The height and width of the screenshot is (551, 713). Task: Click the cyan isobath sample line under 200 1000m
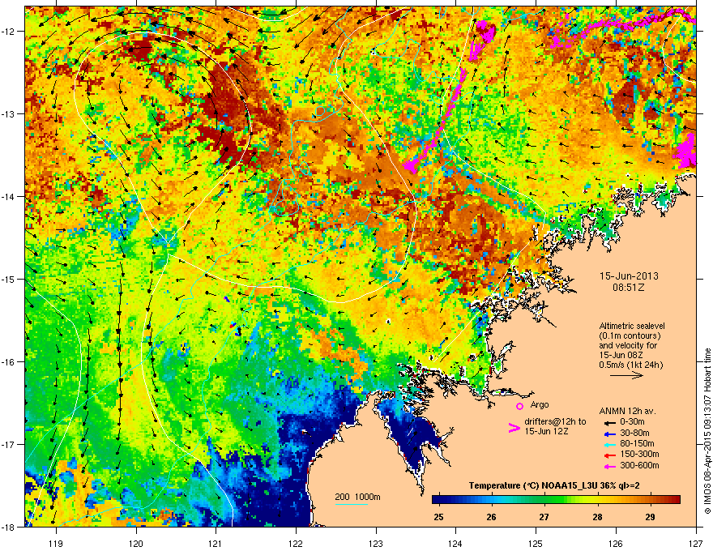[x=352, y=505]
